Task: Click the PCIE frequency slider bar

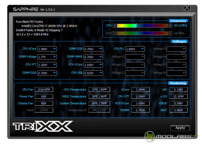Action: 142,33
